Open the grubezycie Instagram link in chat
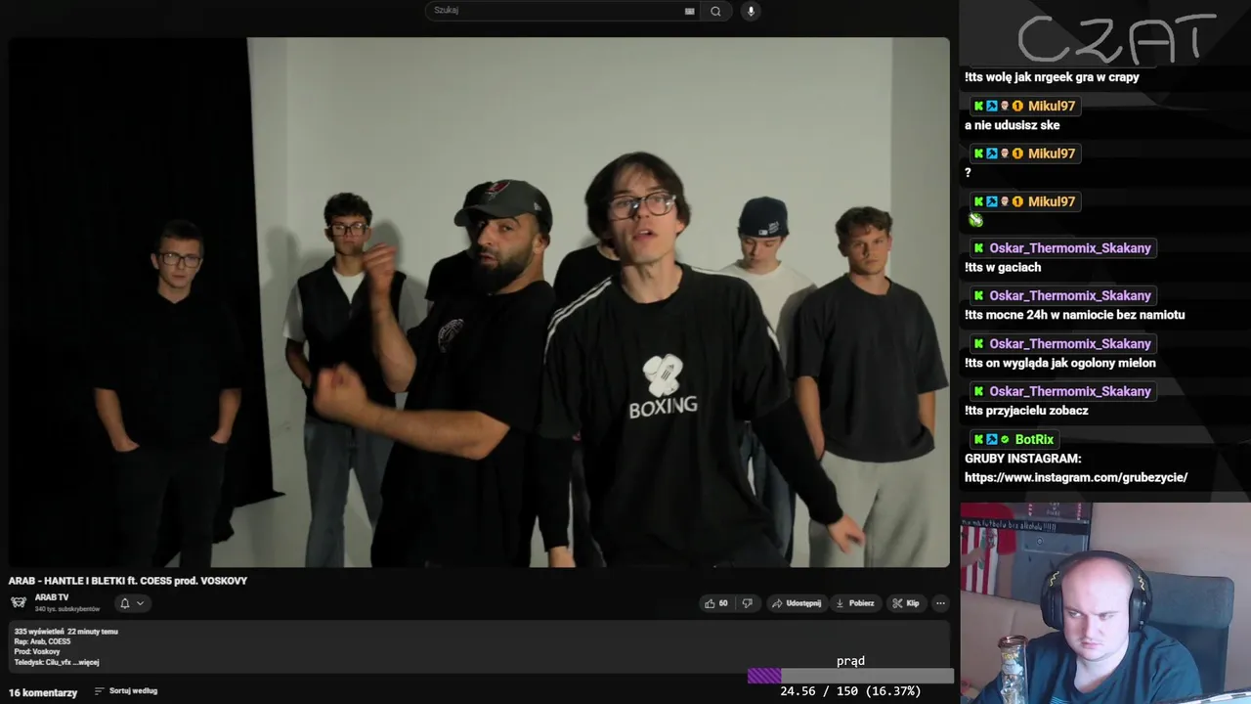Viewport: 1251px width, 704px height. [x=1076, y=477]
